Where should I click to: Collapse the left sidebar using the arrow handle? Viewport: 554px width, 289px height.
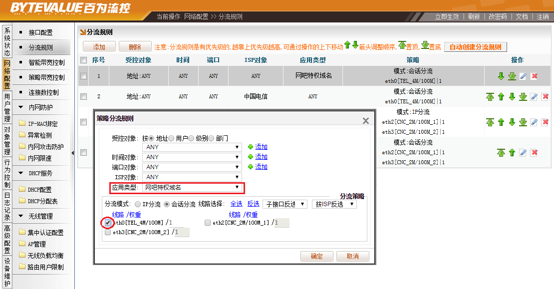point(72,153)
